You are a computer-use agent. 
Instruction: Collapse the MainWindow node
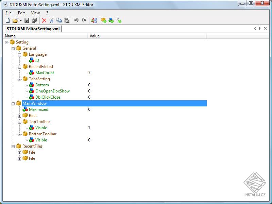click(x=13, y=104)
